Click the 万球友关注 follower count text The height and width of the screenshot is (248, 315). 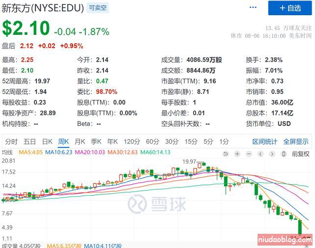click(289, 28)
